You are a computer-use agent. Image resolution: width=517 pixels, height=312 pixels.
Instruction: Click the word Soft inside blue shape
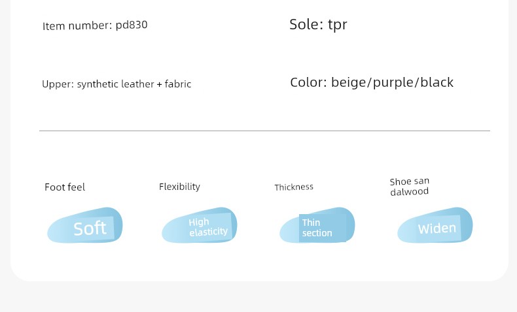point(90,228)
